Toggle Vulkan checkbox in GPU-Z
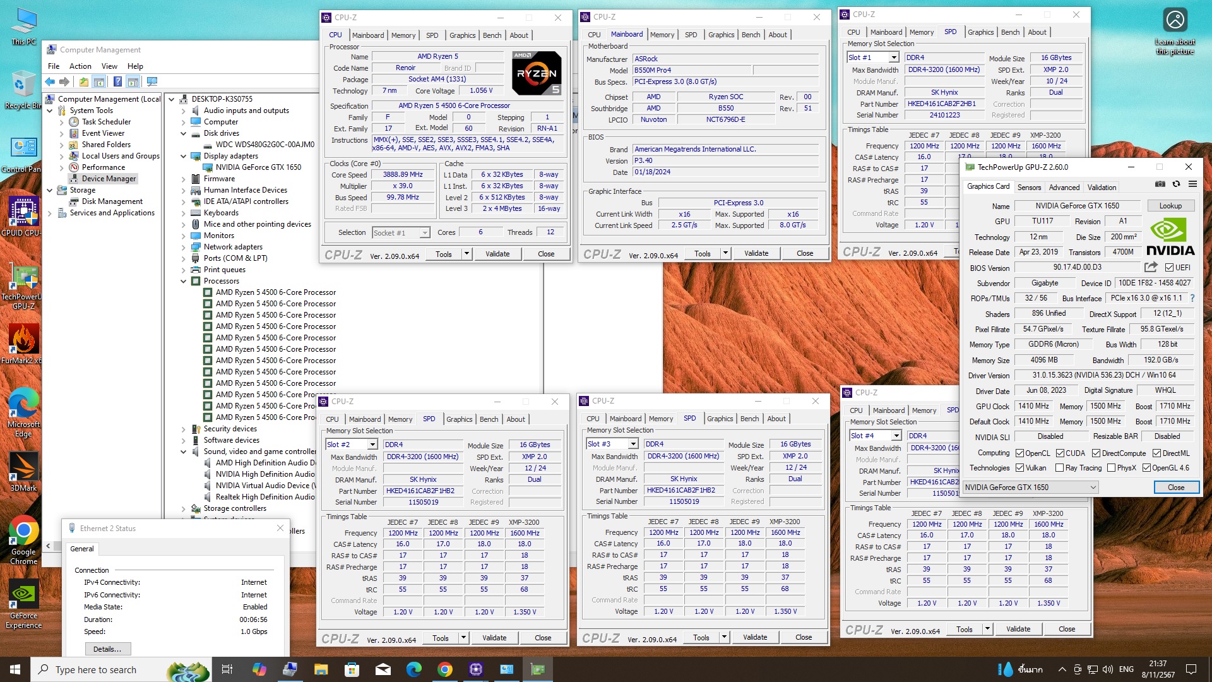 [1019, 468]
